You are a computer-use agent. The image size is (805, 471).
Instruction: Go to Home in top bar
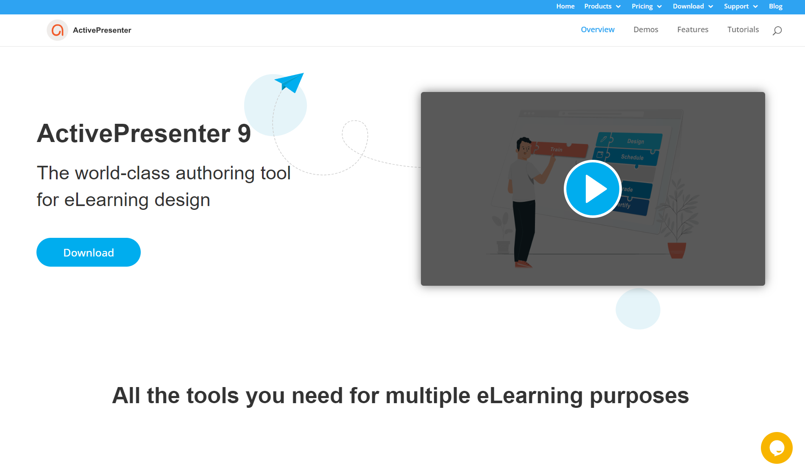565,6
